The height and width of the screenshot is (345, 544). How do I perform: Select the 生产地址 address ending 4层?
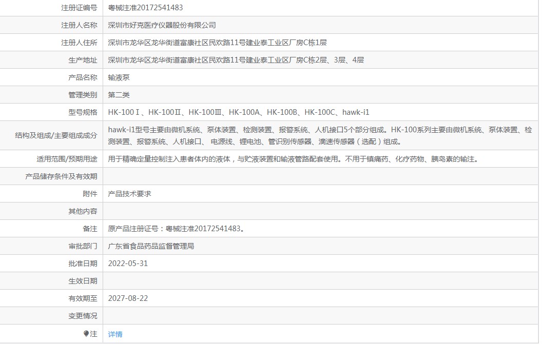click(236, 60)
